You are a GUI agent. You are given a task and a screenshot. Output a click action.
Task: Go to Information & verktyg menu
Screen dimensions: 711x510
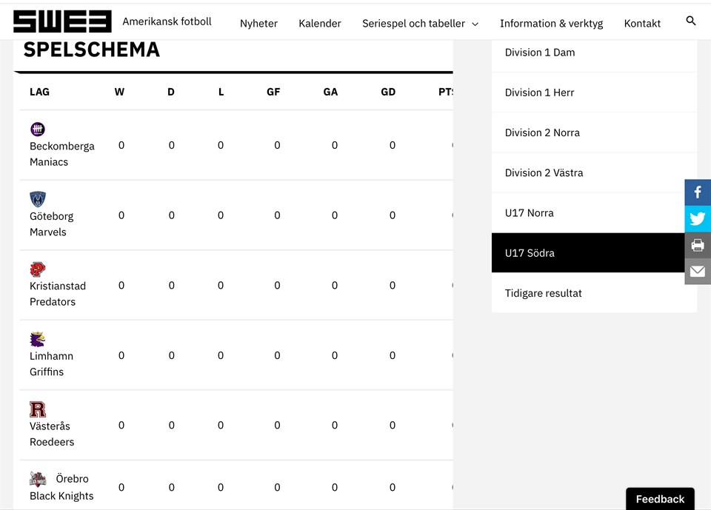tap(551, 24)
